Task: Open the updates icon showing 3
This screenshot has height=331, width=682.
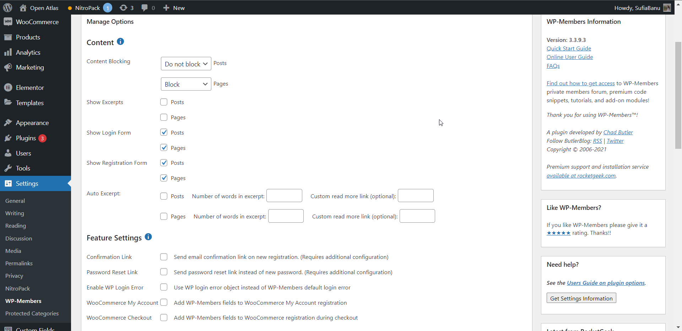Action: (123, 7)
